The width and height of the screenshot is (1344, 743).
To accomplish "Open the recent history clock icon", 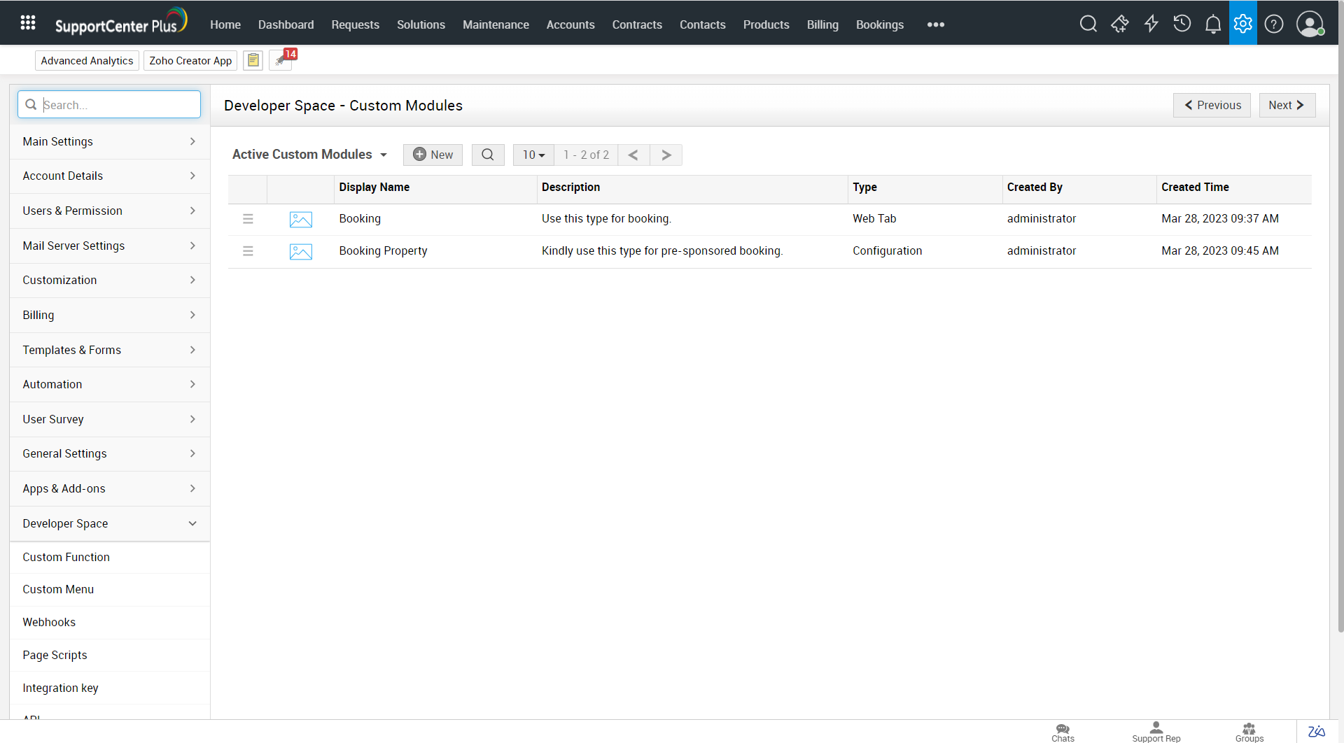I will 1182,24.
